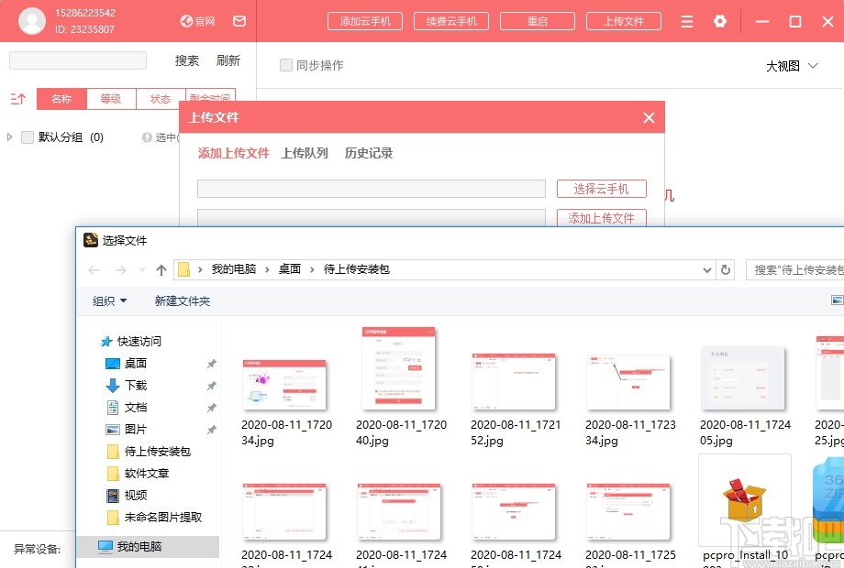
Task: Expand the 默认分组 tree with its arrow
Action: pyautogui.click(x=9, y=137)
